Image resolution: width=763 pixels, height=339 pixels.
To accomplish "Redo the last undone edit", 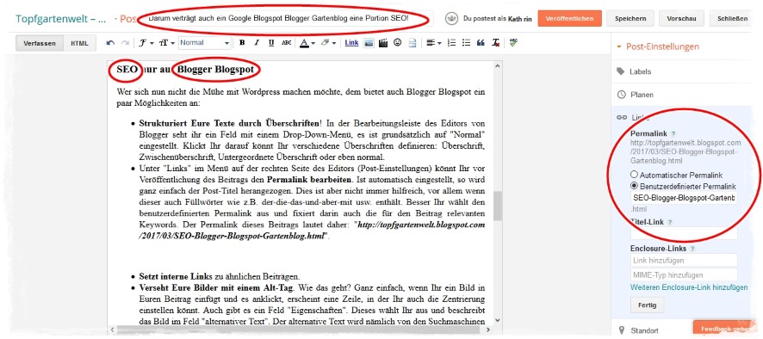I will click(125, 43).
